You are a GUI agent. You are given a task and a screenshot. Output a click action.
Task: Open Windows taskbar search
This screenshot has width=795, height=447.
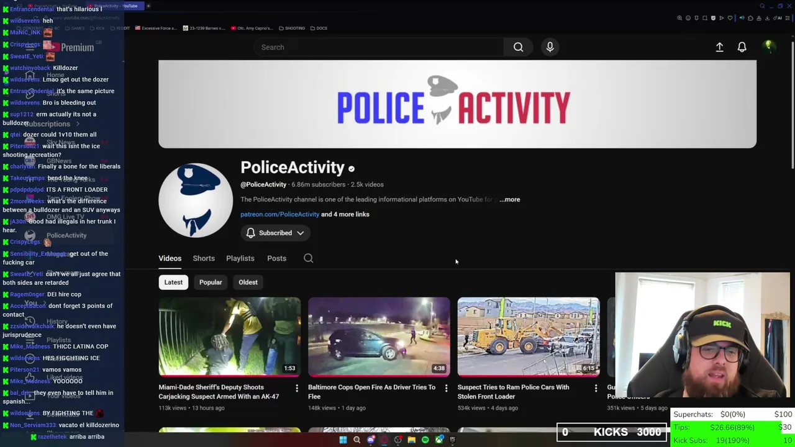pos(357,440)
